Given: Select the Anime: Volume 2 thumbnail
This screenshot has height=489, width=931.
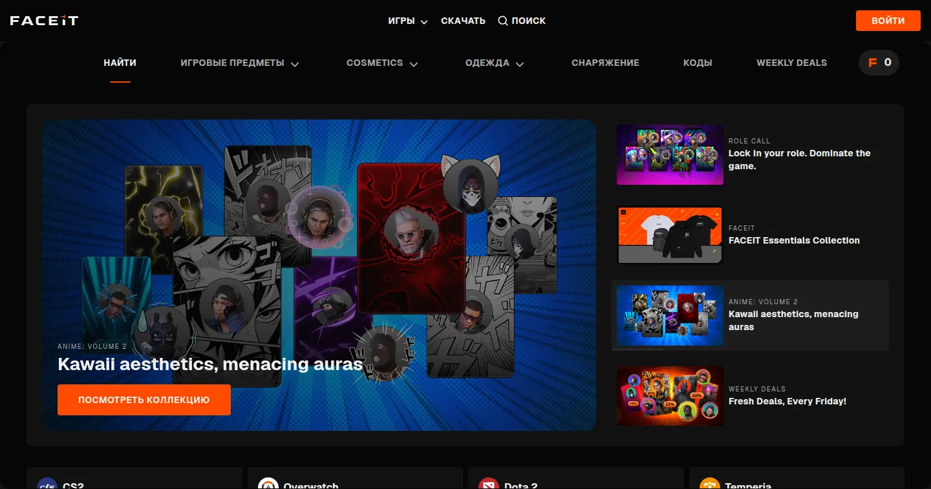Looking at the screenshot, I should click(x=670, y=316).
